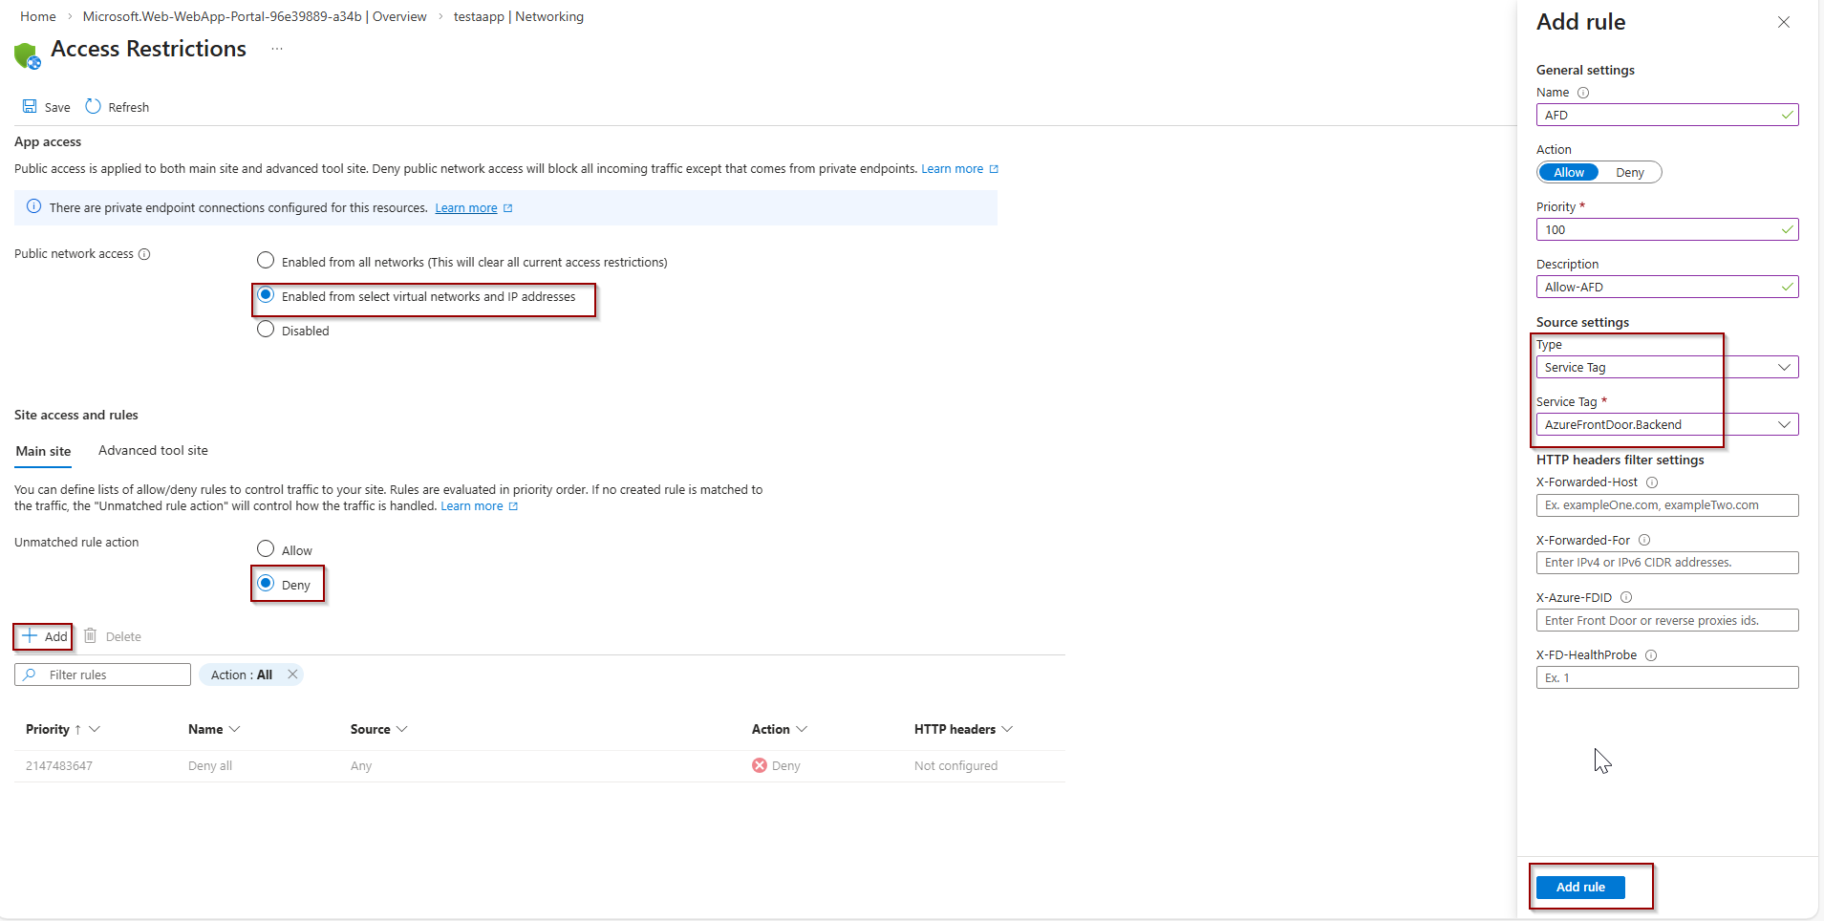Click the Not configured HTTP headers cell
1824x921 pixels.
point(955,766)
